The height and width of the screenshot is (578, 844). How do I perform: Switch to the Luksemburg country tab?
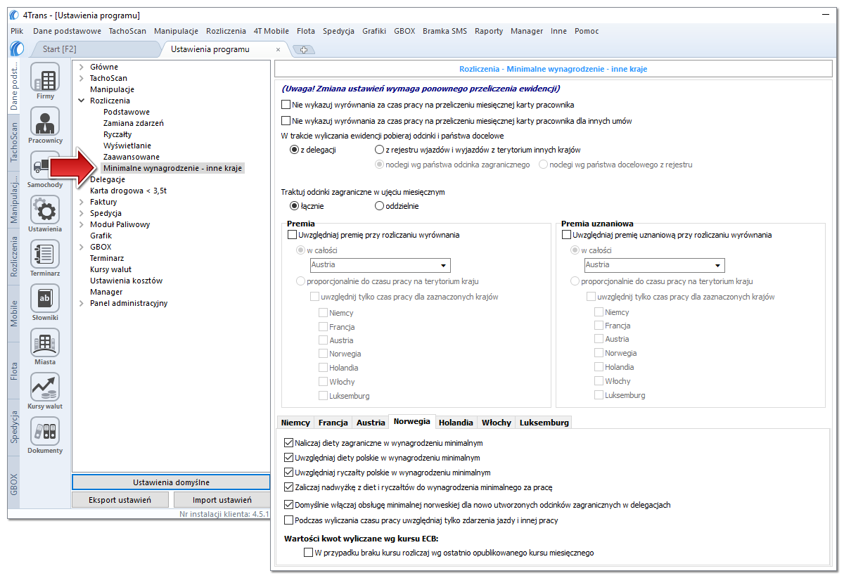pyautogui.click(x=544, y=423)
